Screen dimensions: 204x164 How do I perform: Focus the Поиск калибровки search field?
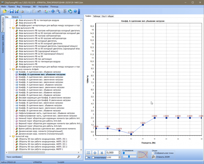[x=52, y=157]
